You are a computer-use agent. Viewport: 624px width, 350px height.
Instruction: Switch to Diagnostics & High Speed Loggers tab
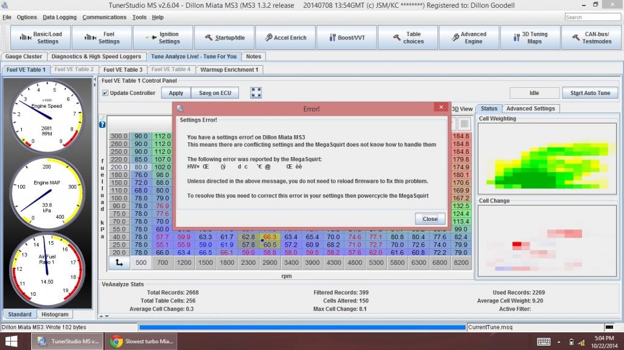[96, 57]
